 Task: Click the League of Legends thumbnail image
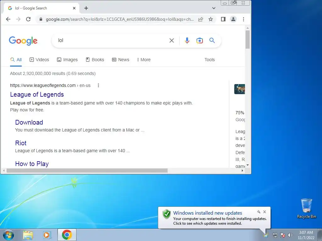point(239,89)
